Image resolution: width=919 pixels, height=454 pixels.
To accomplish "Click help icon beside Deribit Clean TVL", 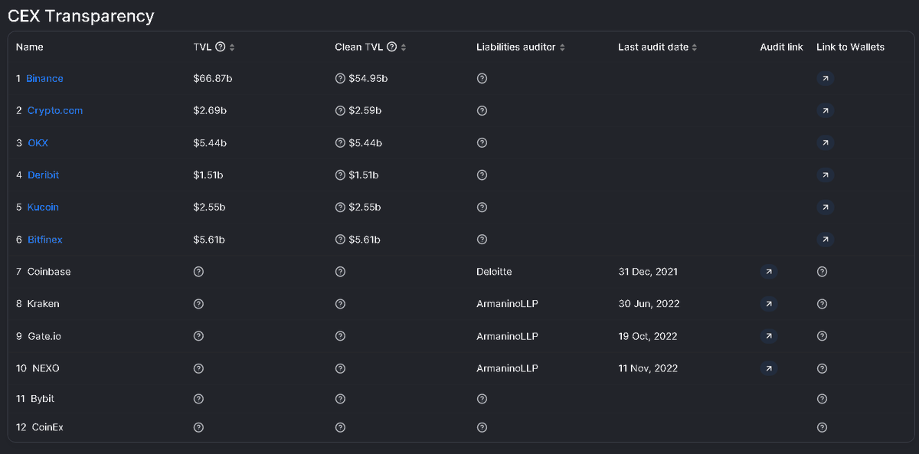I will point(340,175).
